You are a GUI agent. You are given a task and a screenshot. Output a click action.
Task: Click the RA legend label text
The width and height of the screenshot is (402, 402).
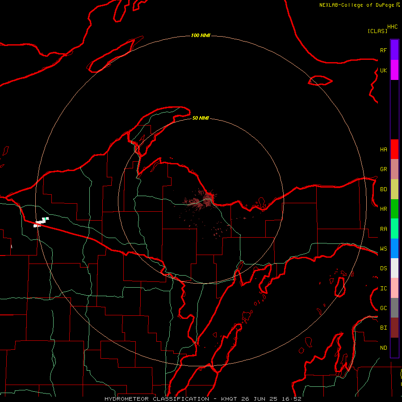tap(383, 229)
